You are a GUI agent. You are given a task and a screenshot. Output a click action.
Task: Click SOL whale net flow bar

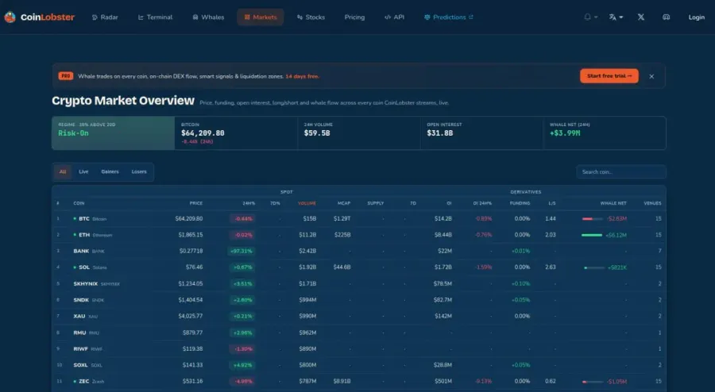click(x=594, y=267)
